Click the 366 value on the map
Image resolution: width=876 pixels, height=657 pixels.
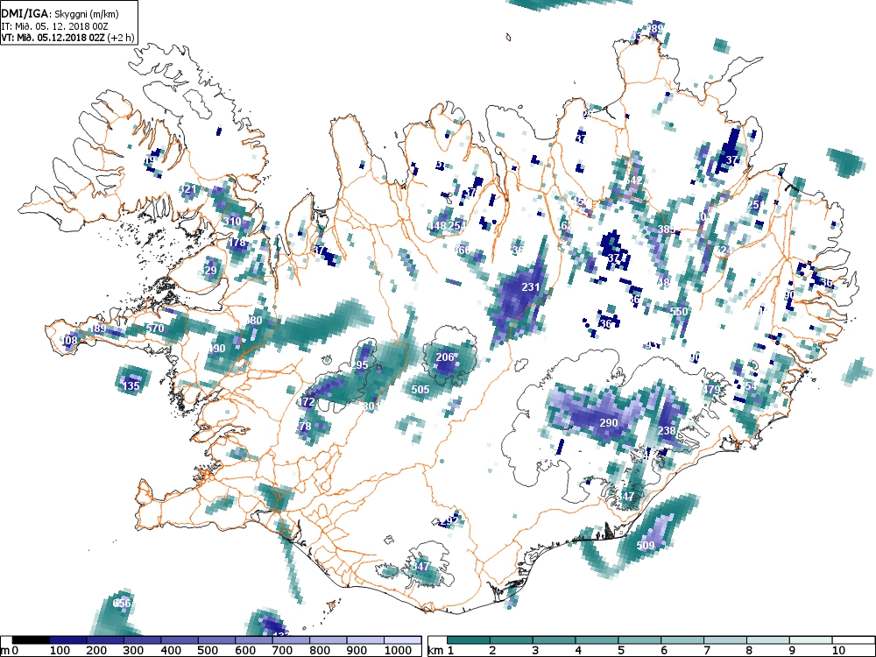pos(462,250)
